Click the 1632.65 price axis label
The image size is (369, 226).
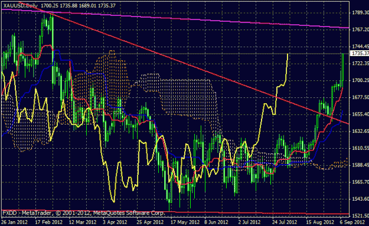(360, 131)
